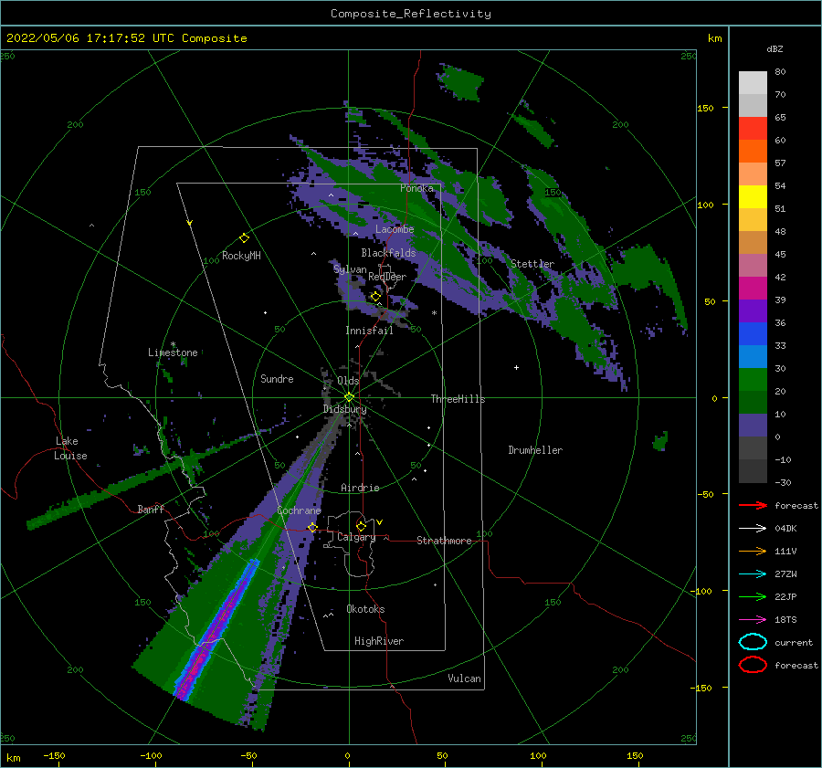Pick the light gray 70–80 dBZ swatch
Image resolution: width=822 pixels, height=768 pixels.
[753, 82]
